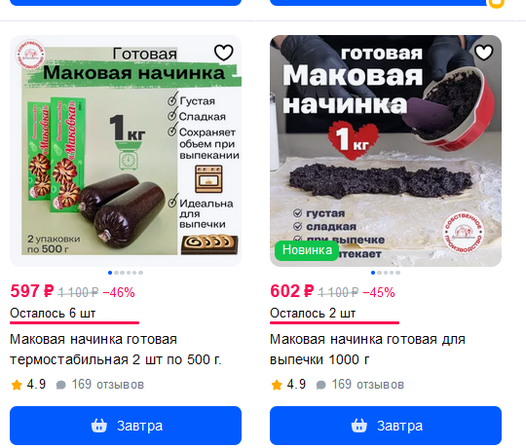Click the cart icon in the right Завтра button
Viewport: 526px width, 448px height.
(x=359, y=426)
